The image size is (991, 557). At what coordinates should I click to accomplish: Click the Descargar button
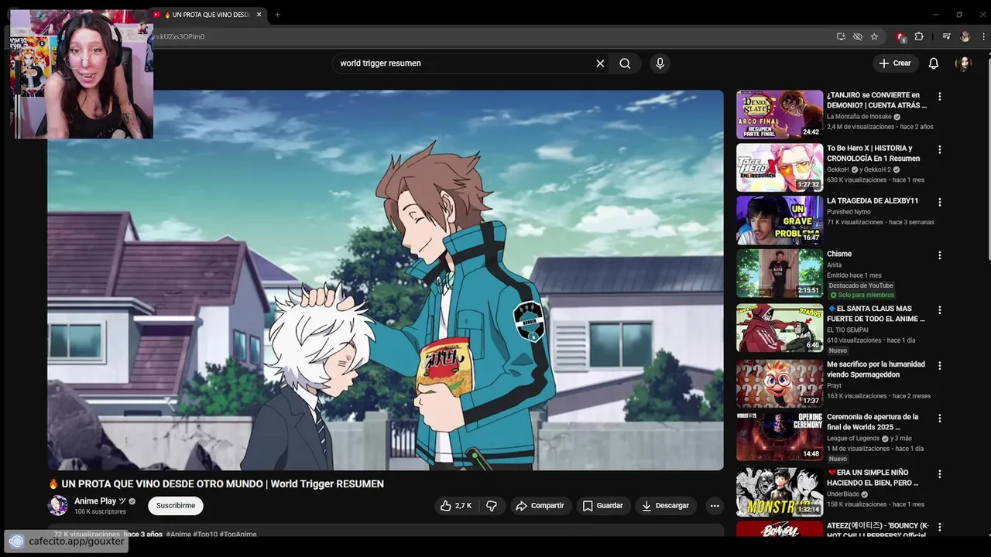coord(665,506)
